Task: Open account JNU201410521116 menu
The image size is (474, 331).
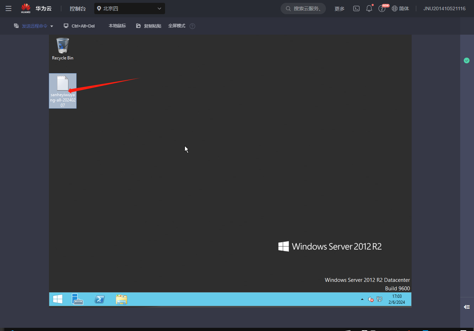Action: [444, 8]
